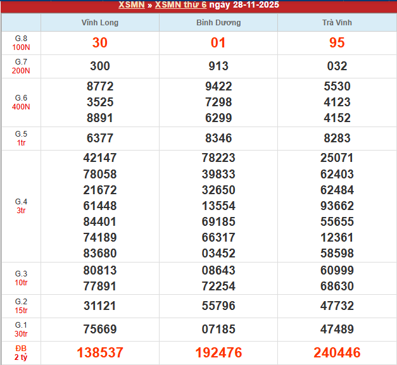Screen dimensions: 397x365
Task: Select G.6 number 4123
Action: (337, 102)
